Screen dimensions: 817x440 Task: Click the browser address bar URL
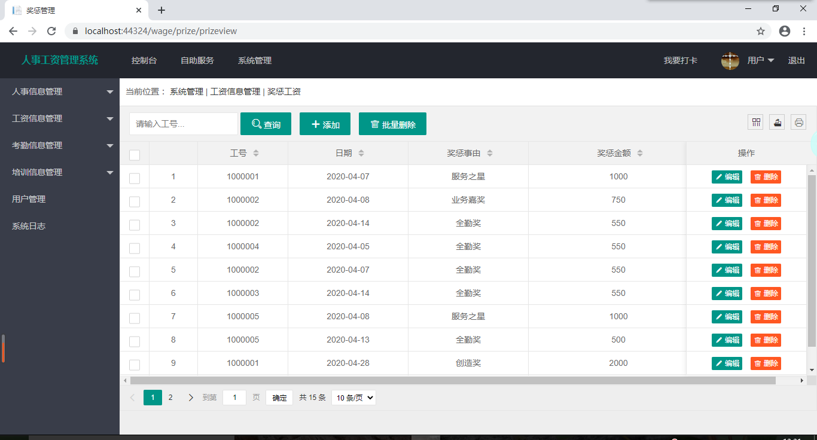pos(161,31)
